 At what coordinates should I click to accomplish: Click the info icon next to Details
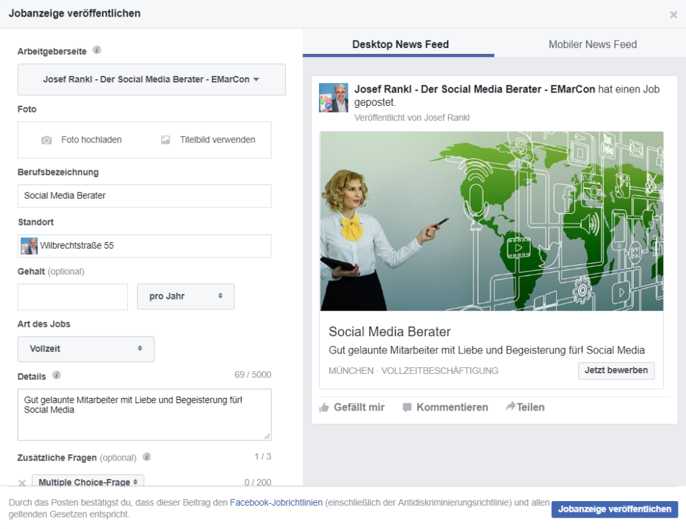point(57,375)
